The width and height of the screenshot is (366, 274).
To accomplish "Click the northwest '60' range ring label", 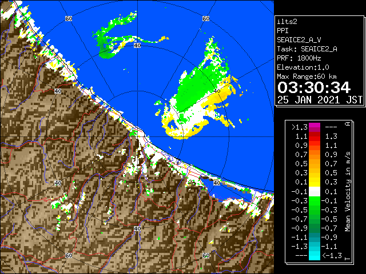I will 69,18.
